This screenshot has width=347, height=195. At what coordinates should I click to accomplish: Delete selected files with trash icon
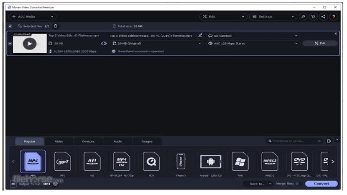coord(56,26)
